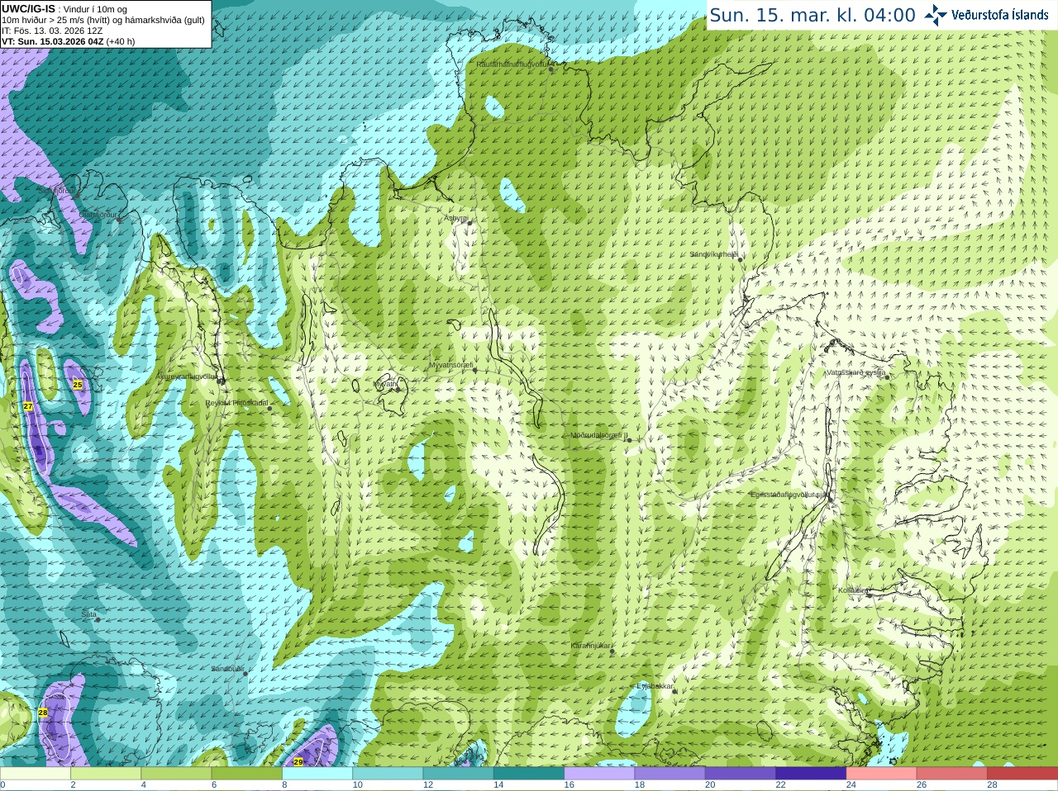Image resolution: width=1058 pixels, height=791 pixels.
Task: Click the model name 'UWC/IG-IS' in the header
Action: (x=28, y=9)
